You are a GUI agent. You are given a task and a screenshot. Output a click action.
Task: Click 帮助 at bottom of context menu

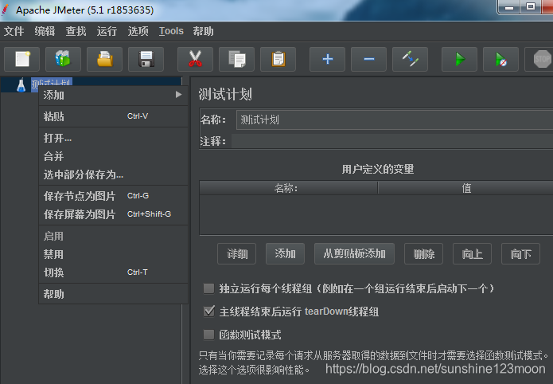click(113, 294)
